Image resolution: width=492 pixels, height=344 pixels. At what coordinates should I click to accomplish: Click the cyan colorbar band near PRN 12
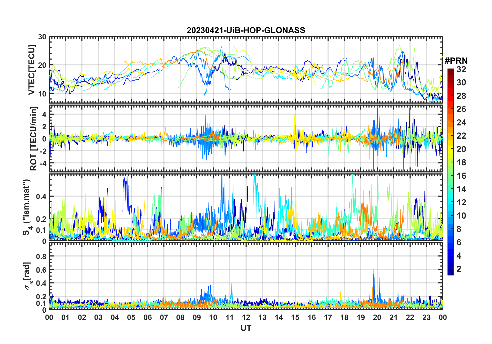(x=450, y=202)
